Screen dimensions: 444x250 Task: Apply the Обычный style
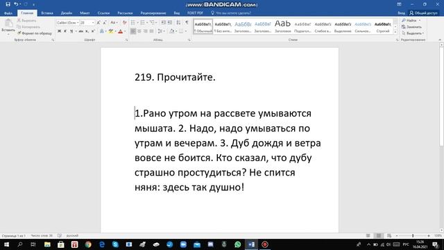[203, 26]
